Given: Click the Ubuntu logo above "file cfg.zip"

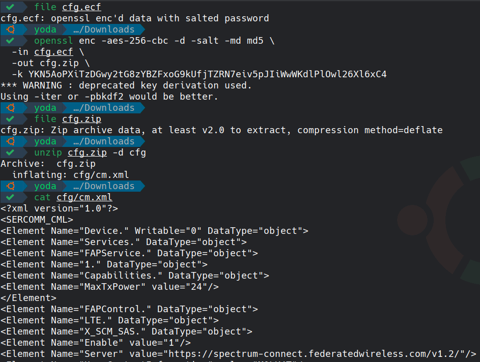Looking at the screenshot, I should (x=11, y=108).
